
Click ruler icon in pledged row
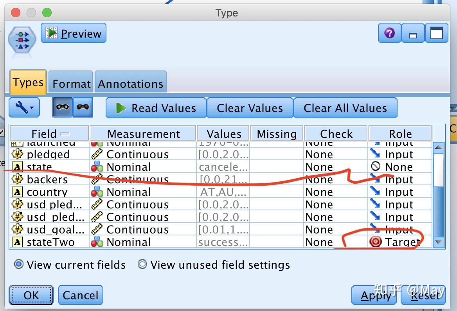[97, 154]
